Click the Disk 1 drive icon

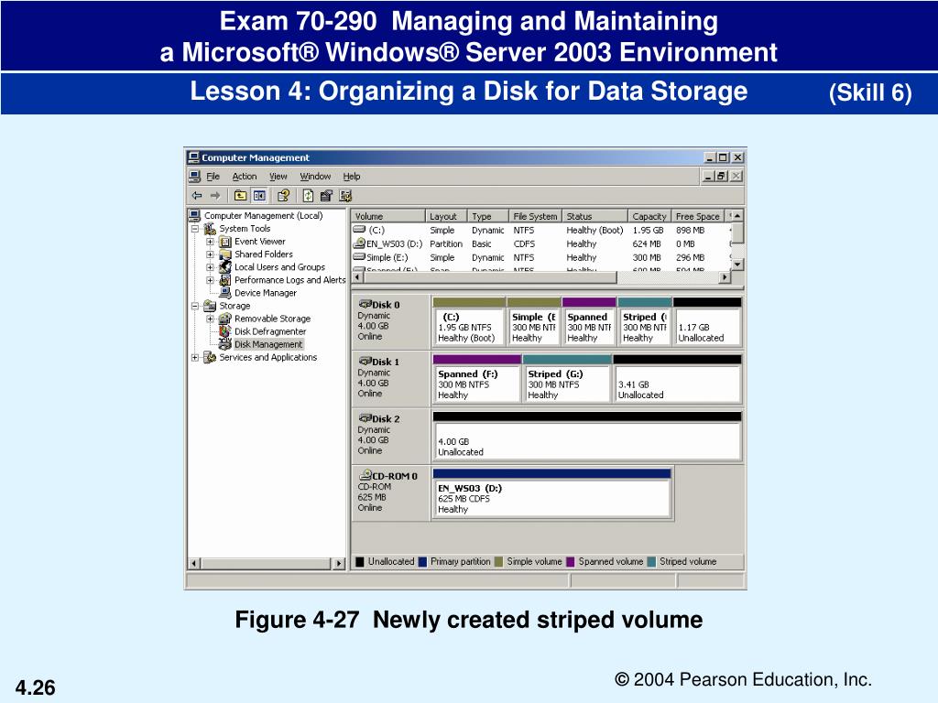(365, 361)
